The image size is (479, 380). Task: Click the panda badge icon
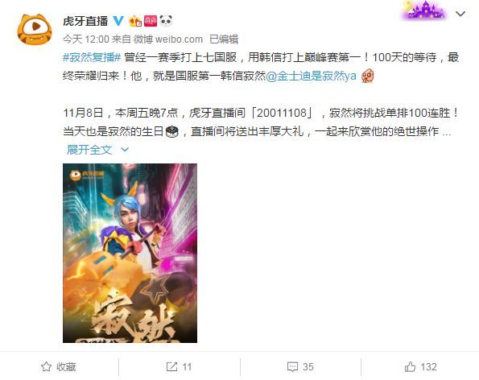166,21
